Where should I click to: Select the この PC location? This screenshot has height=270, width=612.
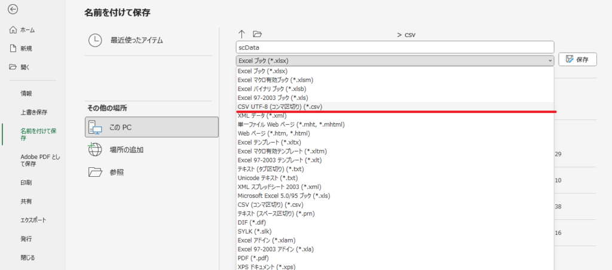[151, 127]
